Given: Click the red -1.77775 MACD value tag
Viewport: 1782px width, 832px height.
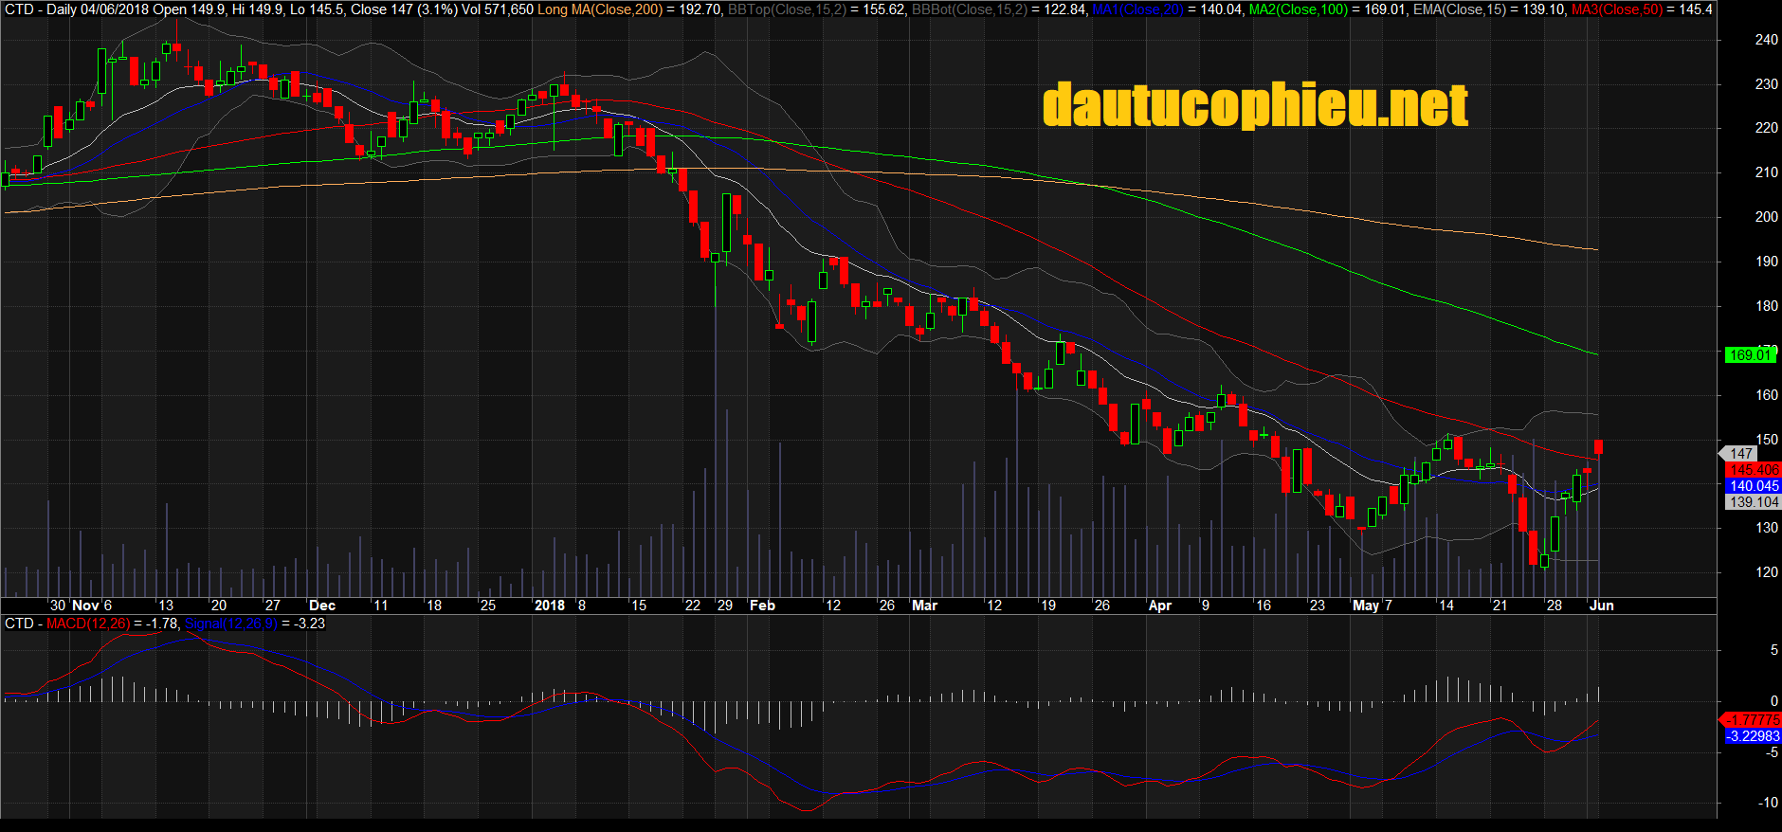Looking at the screenshot, I should tap(1753, 720).
